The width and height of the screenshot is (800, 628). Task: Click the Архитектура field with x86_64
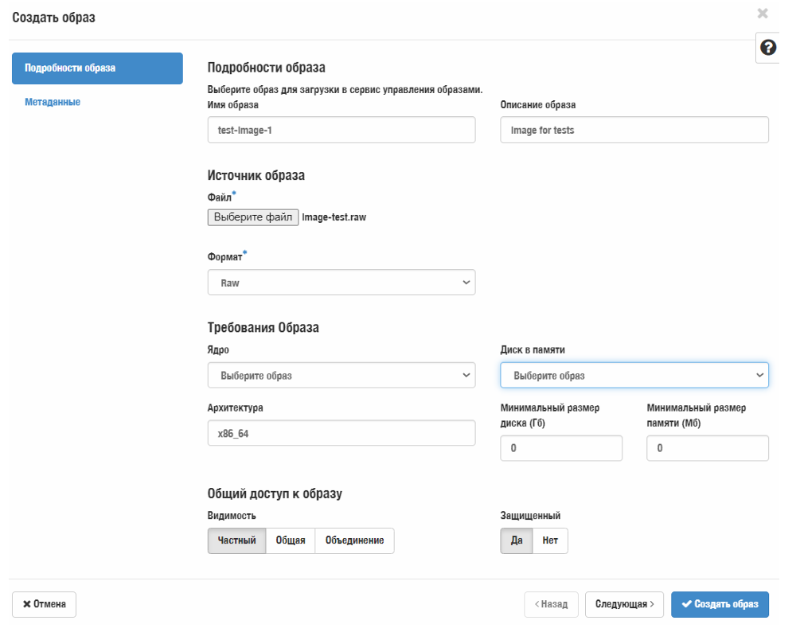pyautogui.click(x=341, y=434)
